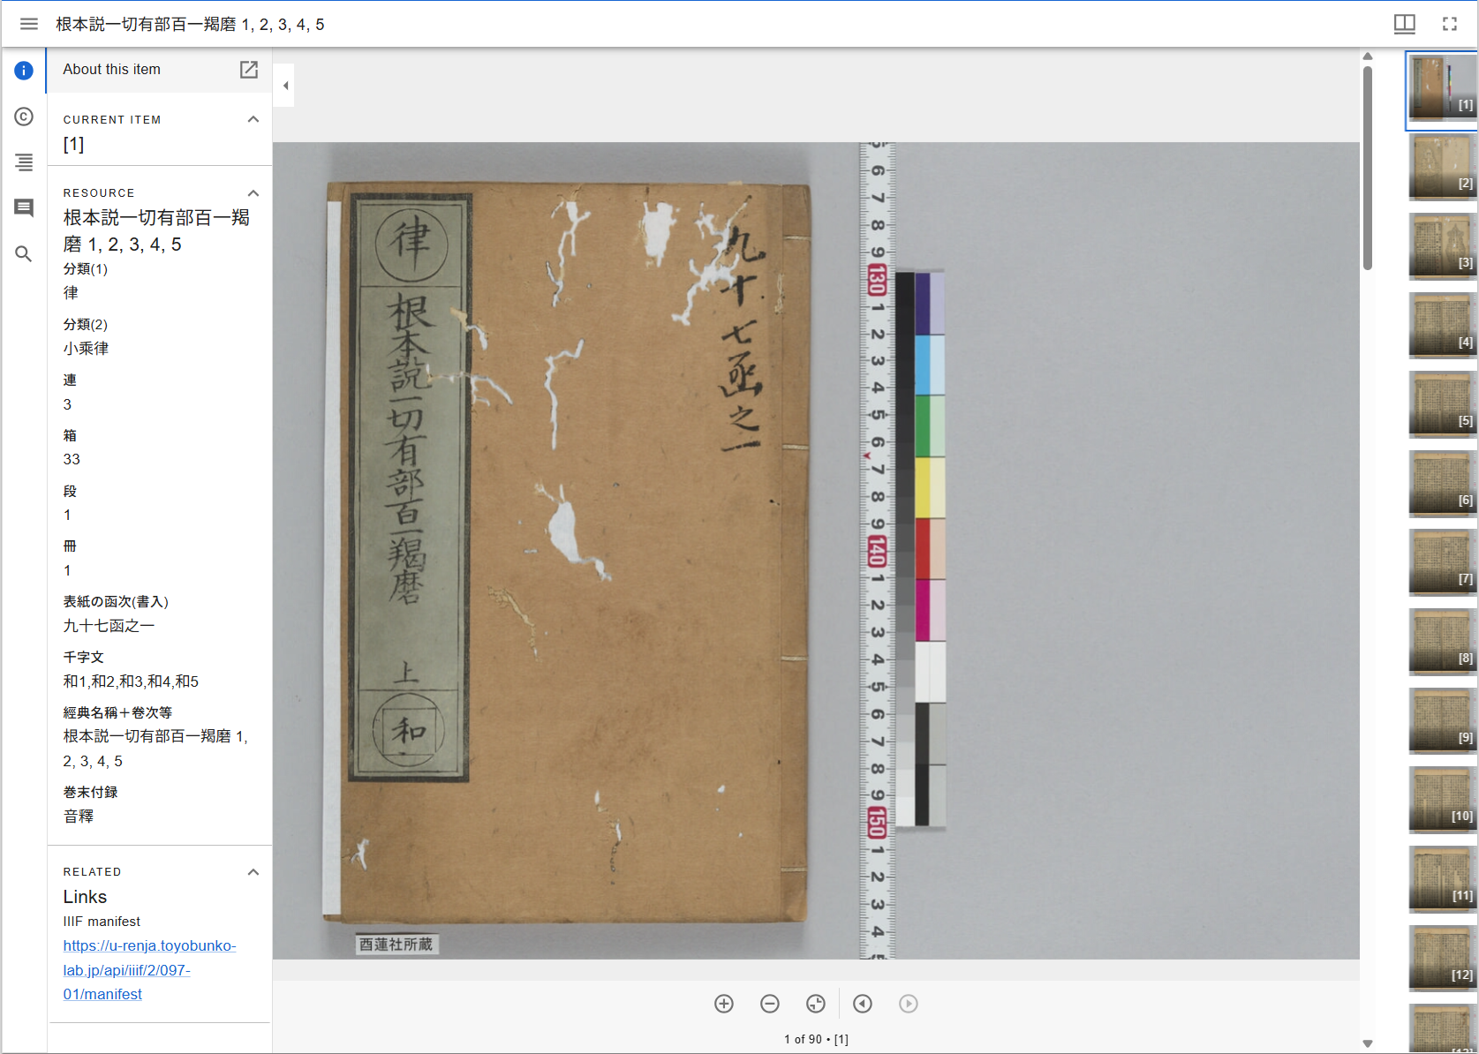Screen dimensions: 1479x1054
Task: View copyright and rights information
Action: (x=24, y=117)
